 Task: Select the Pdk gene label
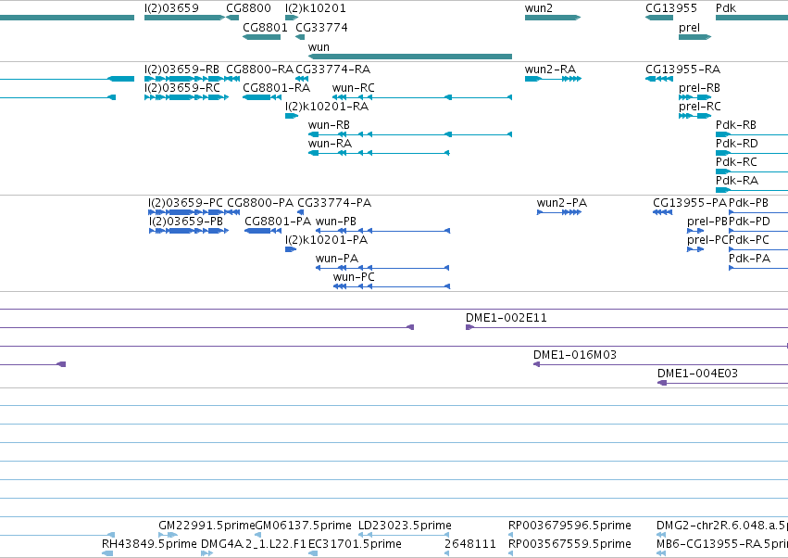(726, 8)
